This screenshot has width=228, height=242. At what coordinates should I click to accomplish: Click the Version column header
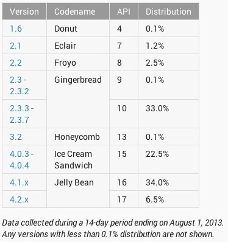(x=24, y=12)
